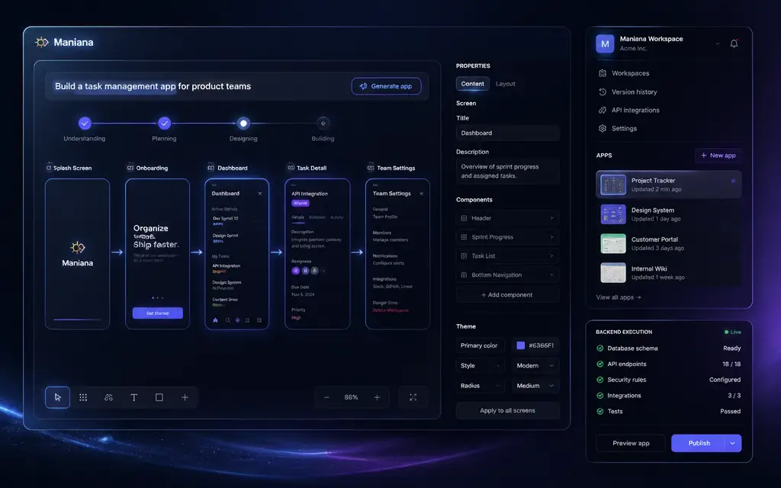Open the Style label dropdown
The image size is (781, 488).
480,365
